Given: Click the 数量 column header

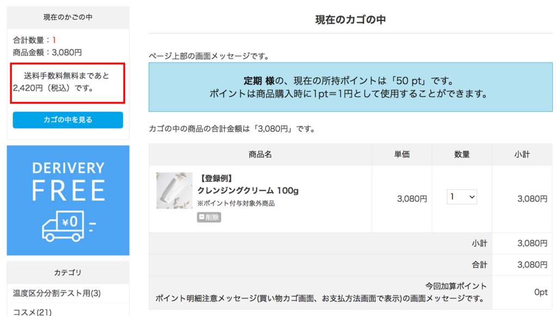Looking at the screenshot, I should (462, 155).
